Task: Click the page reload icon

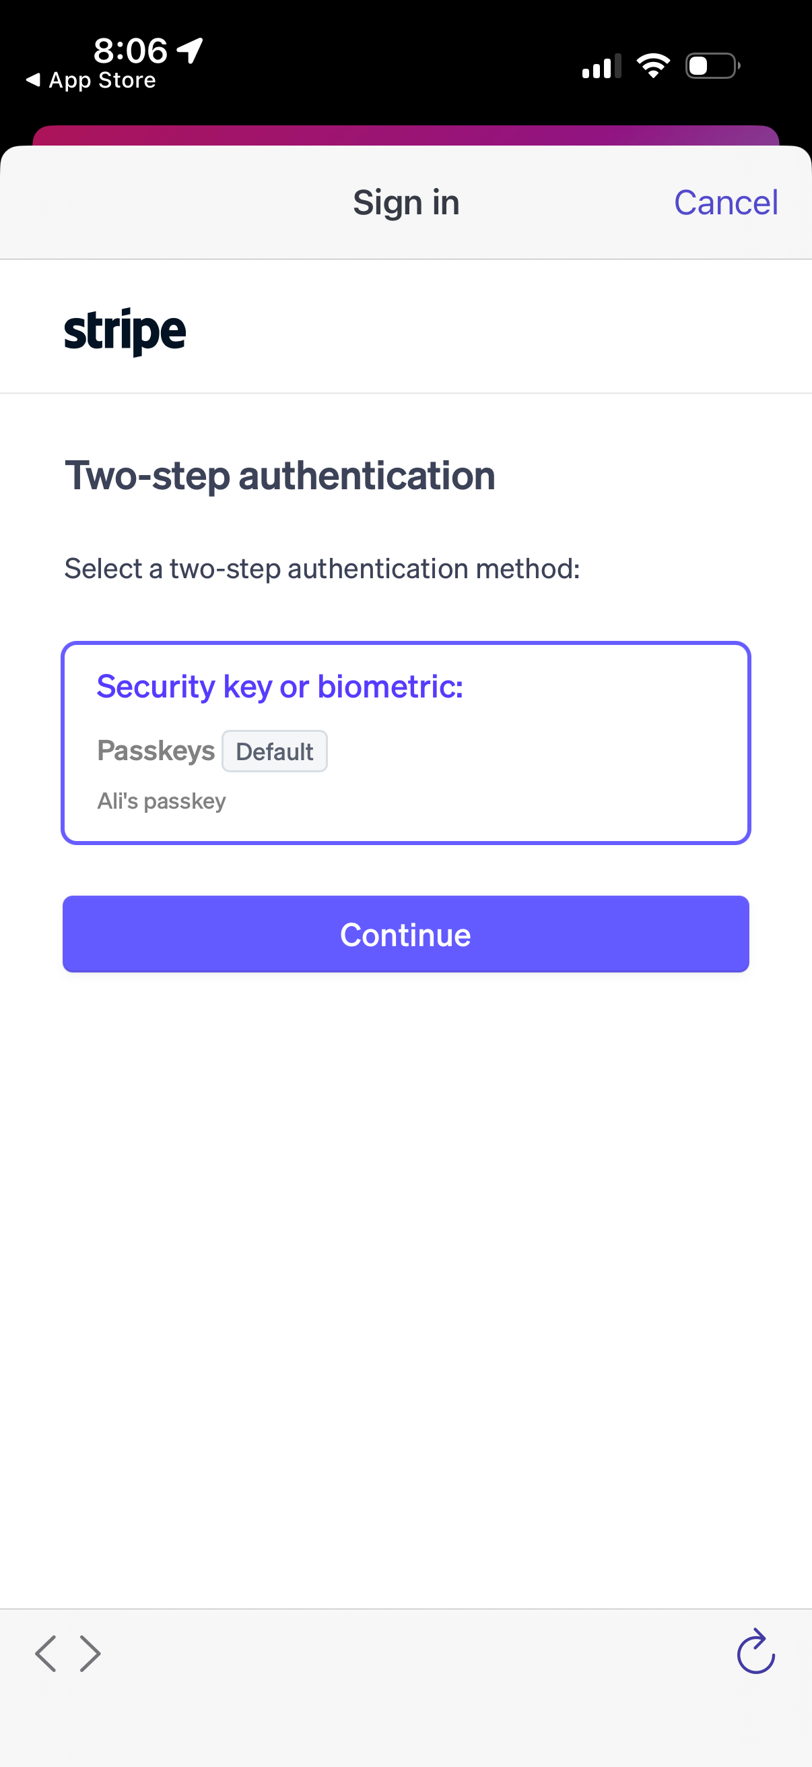Action: click(755, 1653)
